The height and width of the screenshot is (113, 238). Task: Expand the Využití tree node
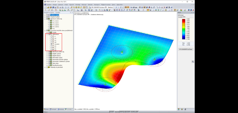pos(47,32)
